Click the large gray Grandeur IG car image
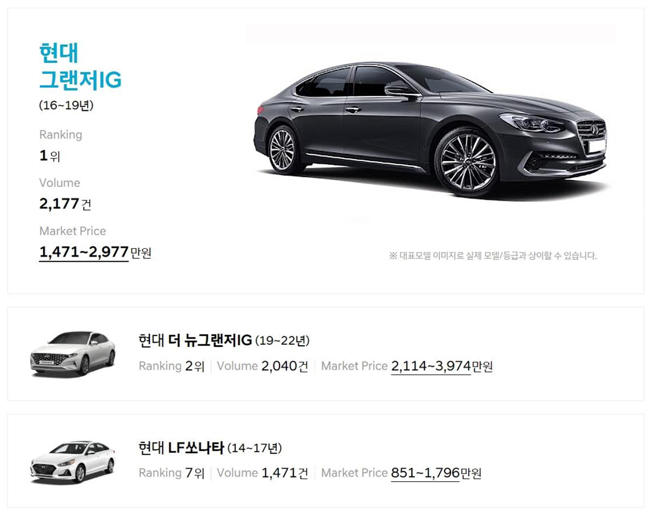 click(430, 129)
